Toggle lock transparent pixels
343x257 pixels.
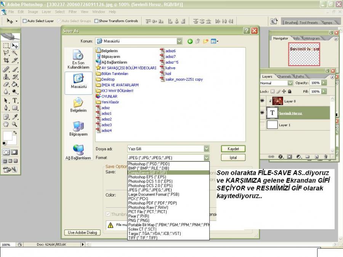point(272,91)
